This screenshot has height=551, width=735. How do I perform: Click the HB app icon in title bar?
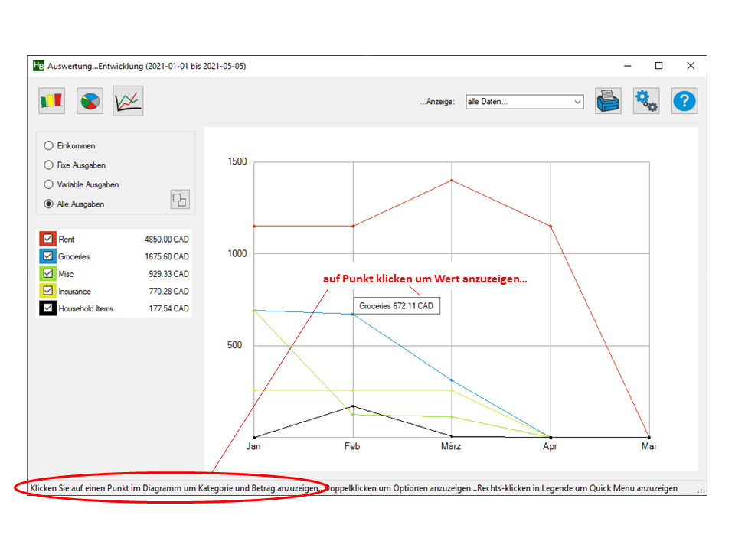[38, 66]
